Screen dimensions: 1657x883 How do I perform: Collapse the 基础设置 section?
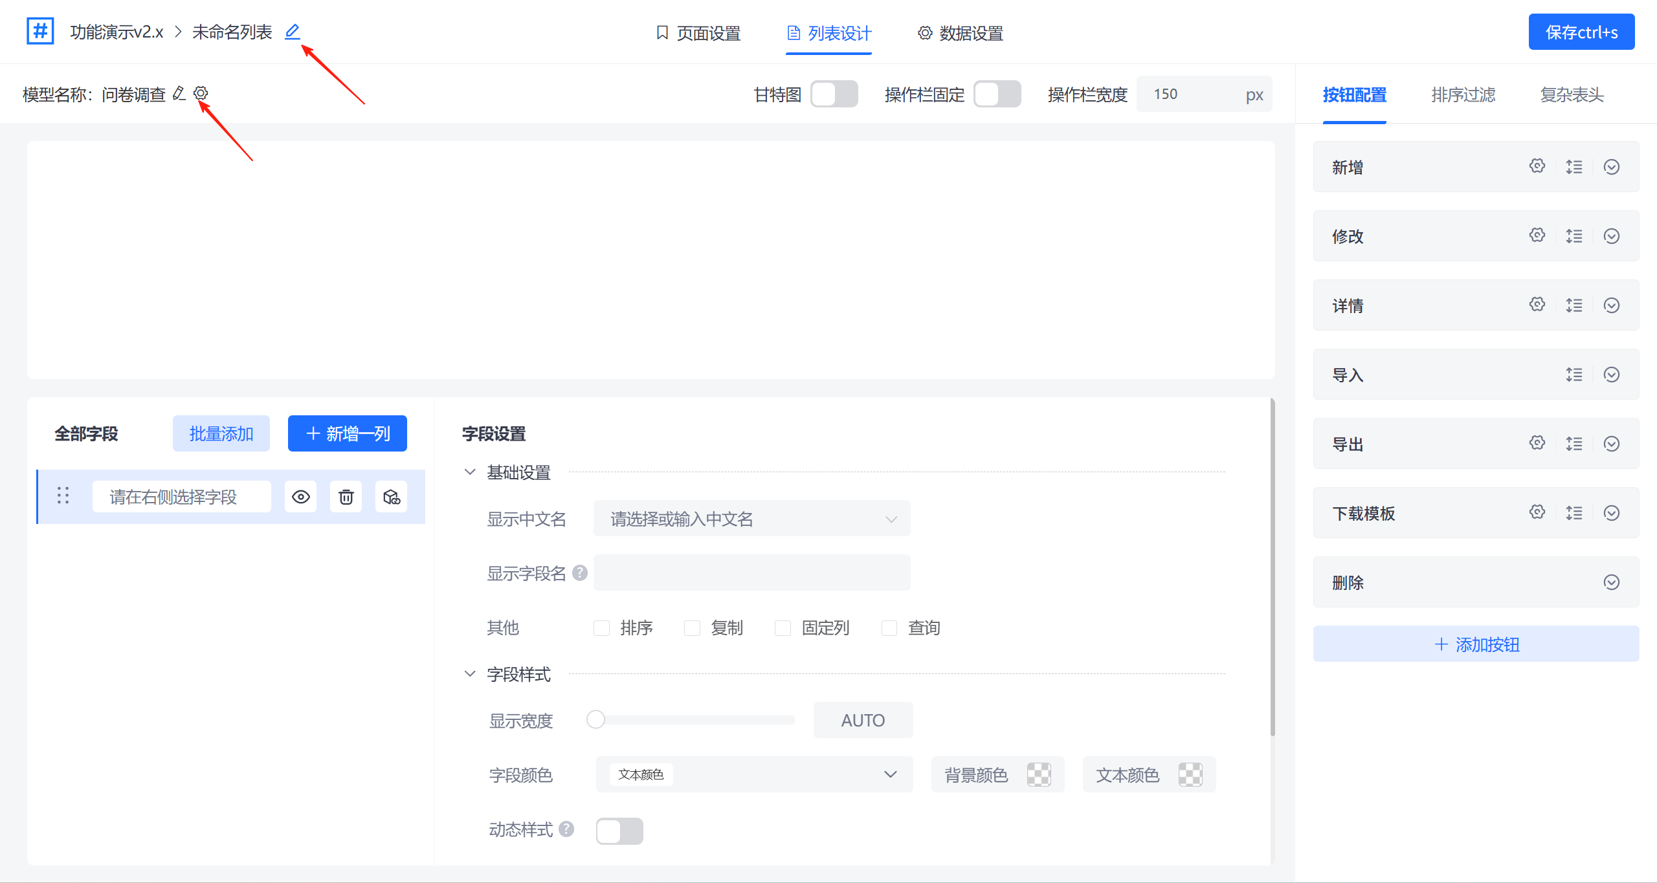pyautogui.click(x=470, y=472)
